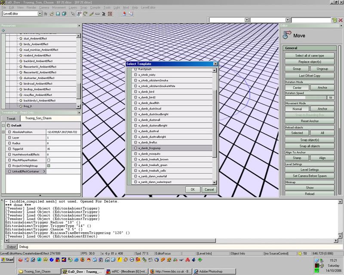Switch to the Tweak tab
The height and width of the screenshot is (275, 344).
11,119
